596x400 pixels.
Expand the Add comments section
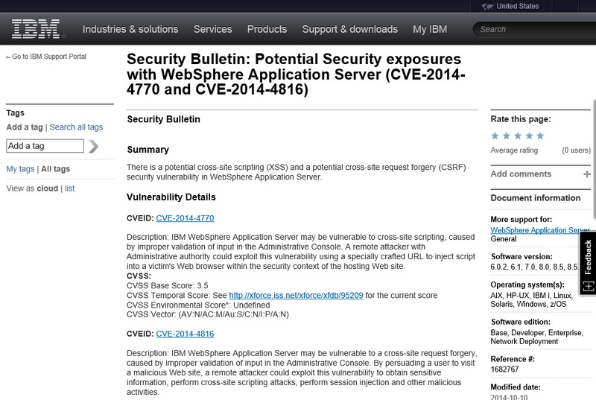click(x=521, y=174)
